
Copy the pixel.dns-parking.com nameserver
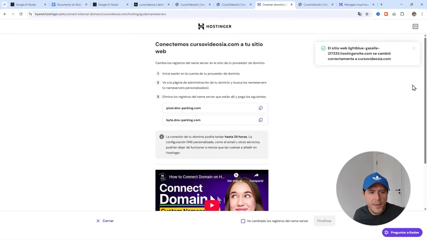pyautogui.click(x=261, y=108)
